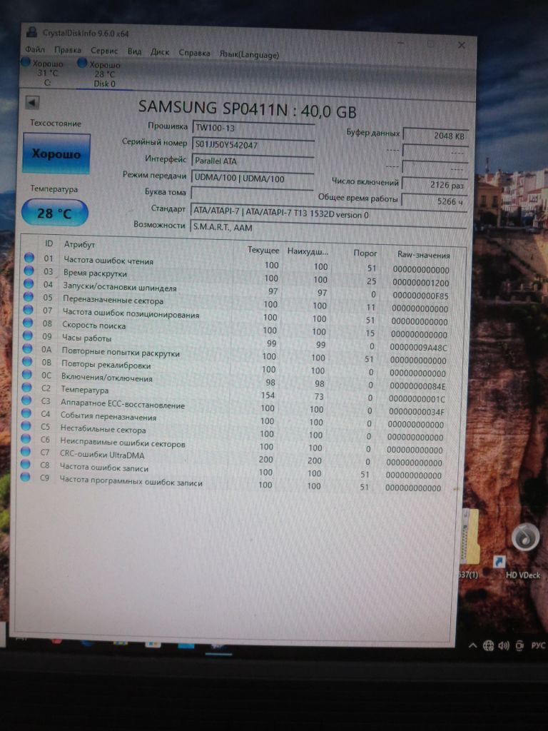Click status icon for C8 Частота ошибок записи
Viewport: 548px width, 731px height.
coord(25,464)
